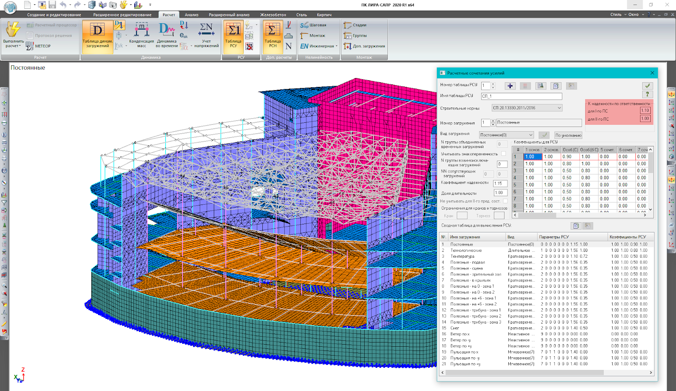Viewport: 676px width, 391px height.
Task: Click Особ.(С) column header
Action: point(570,150)
